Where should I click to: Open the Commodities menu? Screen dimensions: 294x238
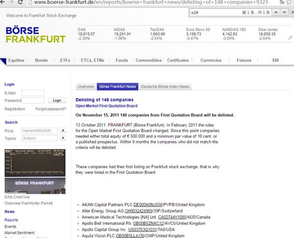point(148,61)
